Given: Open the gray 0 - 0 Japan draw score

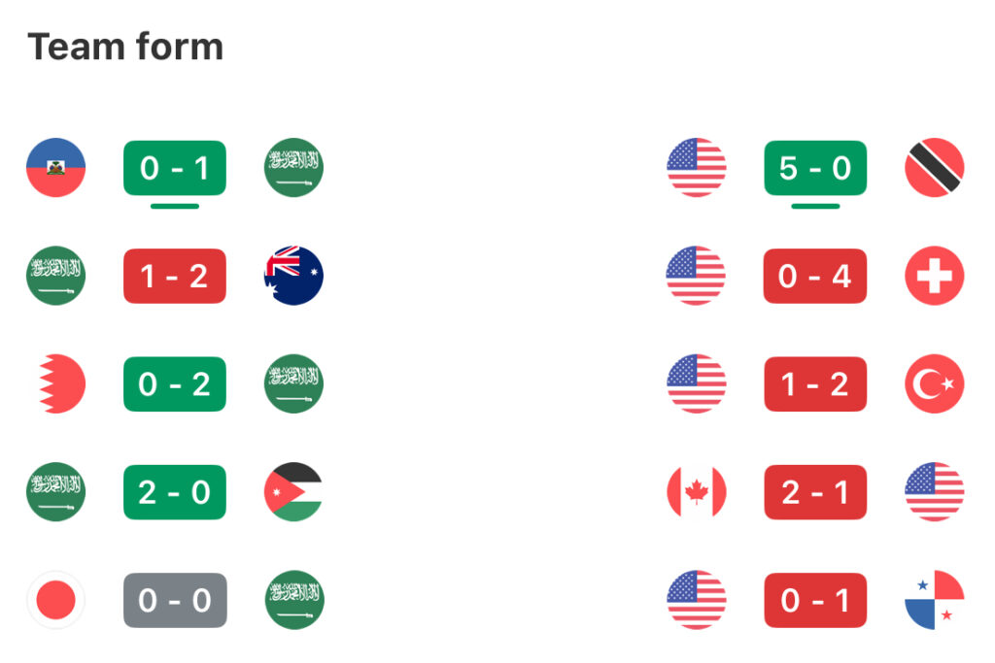Looking at the screenshot, I should click(x=175, y=600).
